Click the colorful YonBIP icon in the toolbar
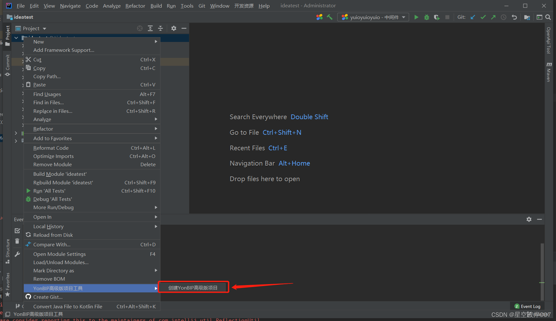 coord(319,17)
